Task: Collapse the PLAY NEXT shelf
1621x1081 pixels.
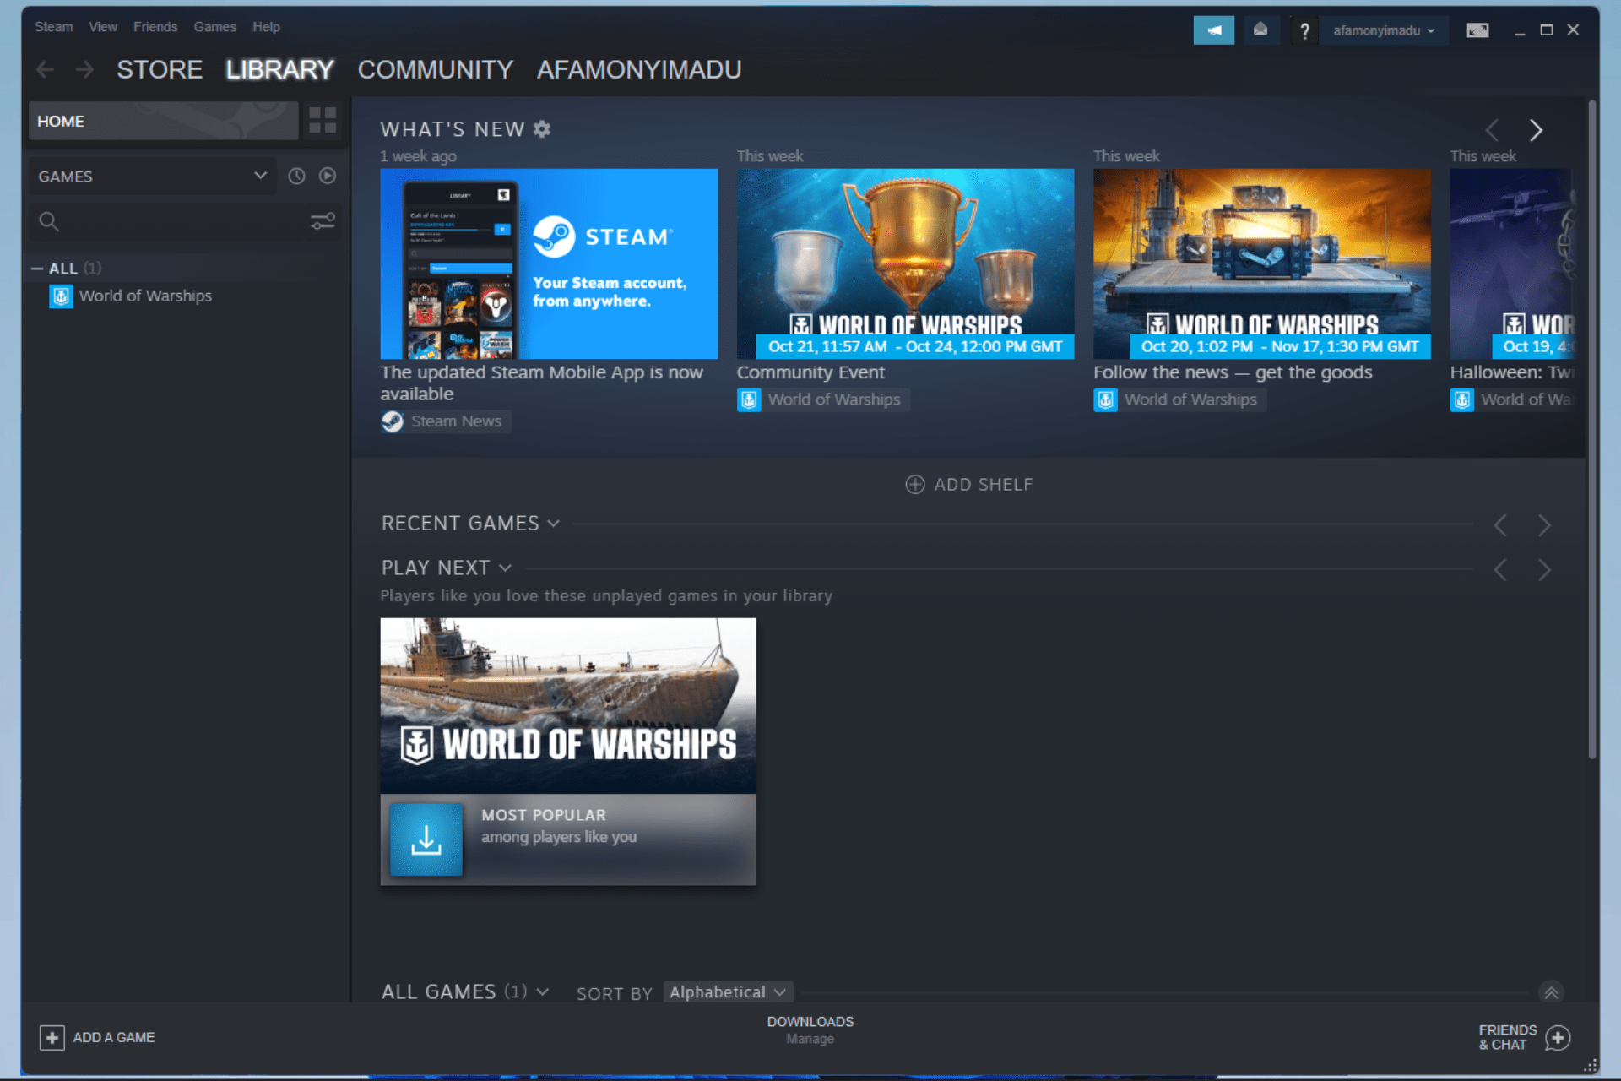Action: point(506,568)
